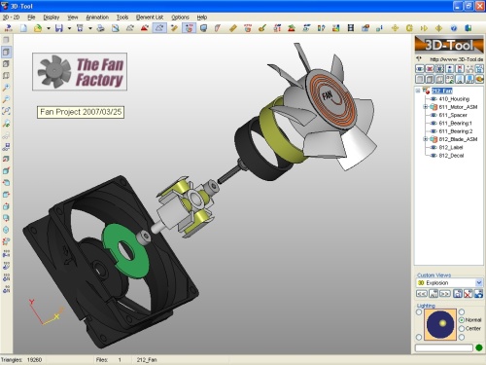Image resolution: width=486 pixels, height=365 pixels.
Task: Open the Display menu
Action: coord(52,18)
